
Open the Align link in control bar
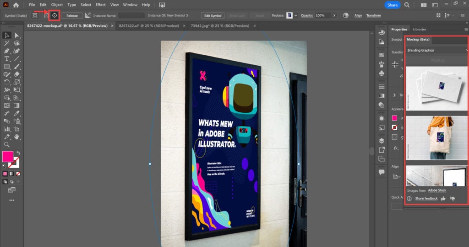358,16
